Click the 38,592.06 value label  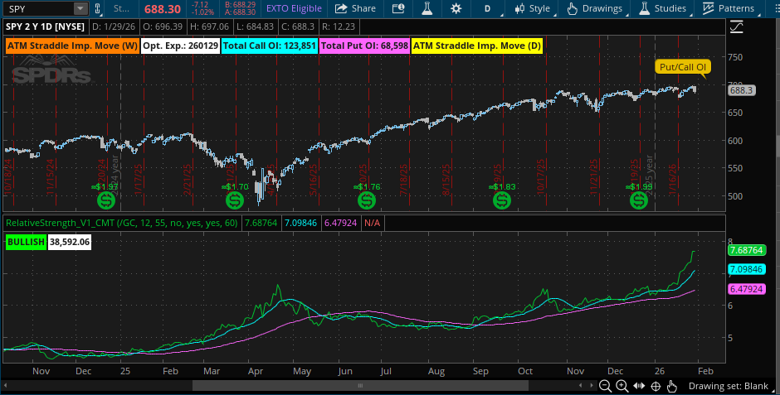coord(70,242)
